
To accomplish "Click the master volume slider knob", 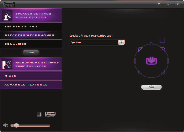I will 16,125.
